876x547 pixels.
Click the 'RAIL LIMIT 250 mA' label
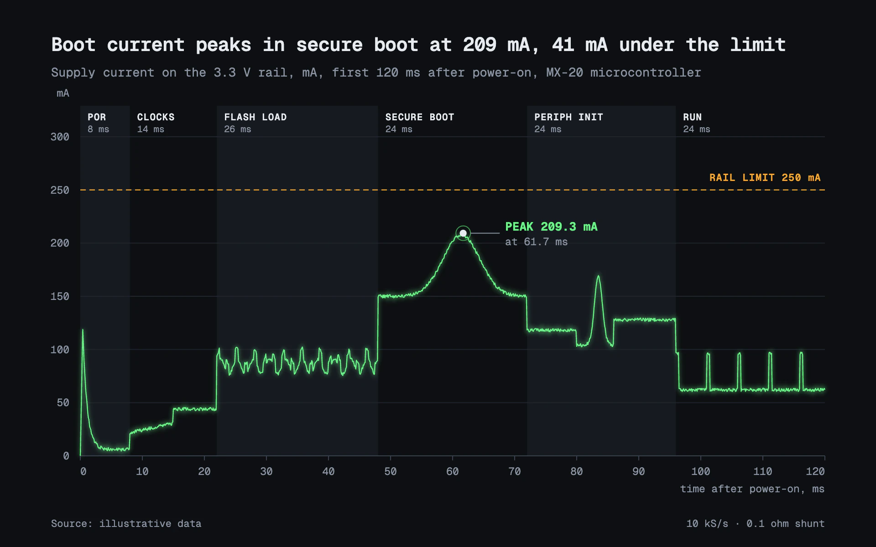(x=765, y=177)
